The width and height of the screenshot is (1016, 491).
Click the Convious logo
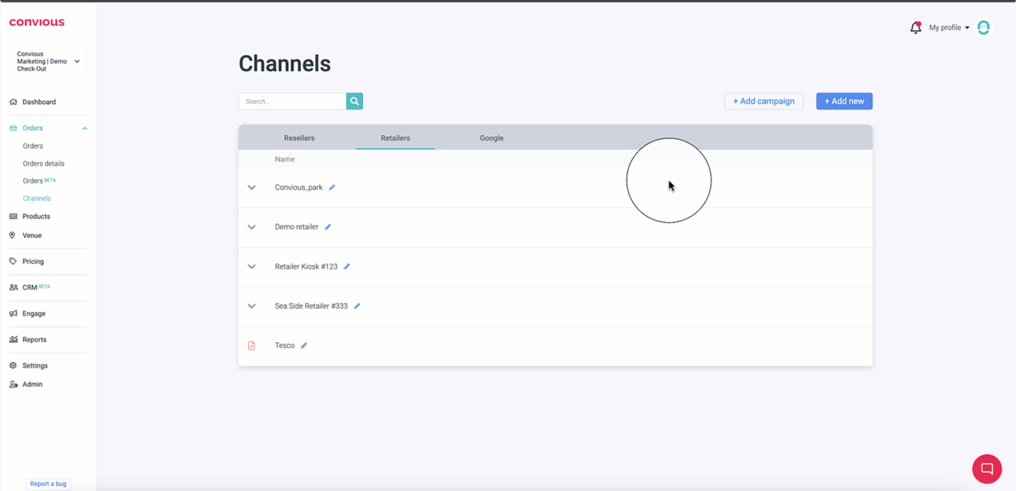[x=37, y=22]
